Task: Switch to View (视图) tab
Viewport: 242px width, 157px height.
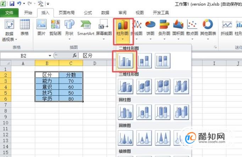Action: pos(139,13)
